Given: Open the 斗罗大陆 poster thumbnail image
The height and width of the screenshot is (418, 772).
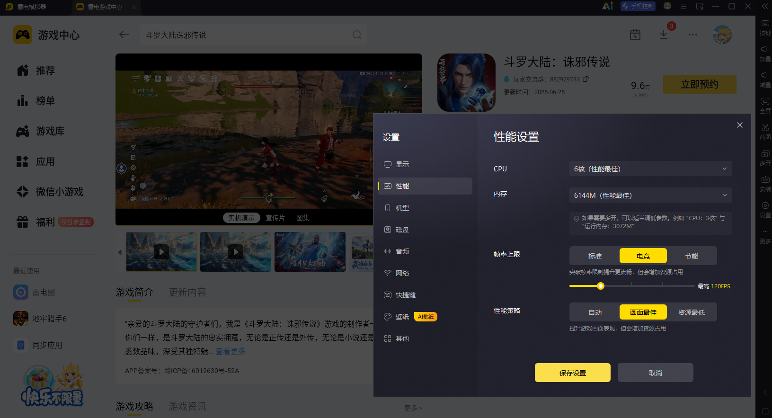Looking at the screenshot, I should tap(310, 251).
